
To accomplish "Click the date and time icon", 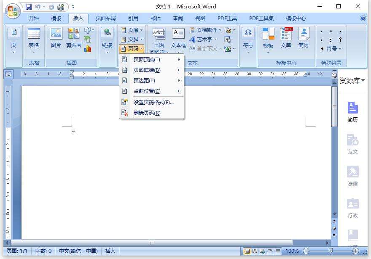I will pyautogui.click(x=228, y=40).
